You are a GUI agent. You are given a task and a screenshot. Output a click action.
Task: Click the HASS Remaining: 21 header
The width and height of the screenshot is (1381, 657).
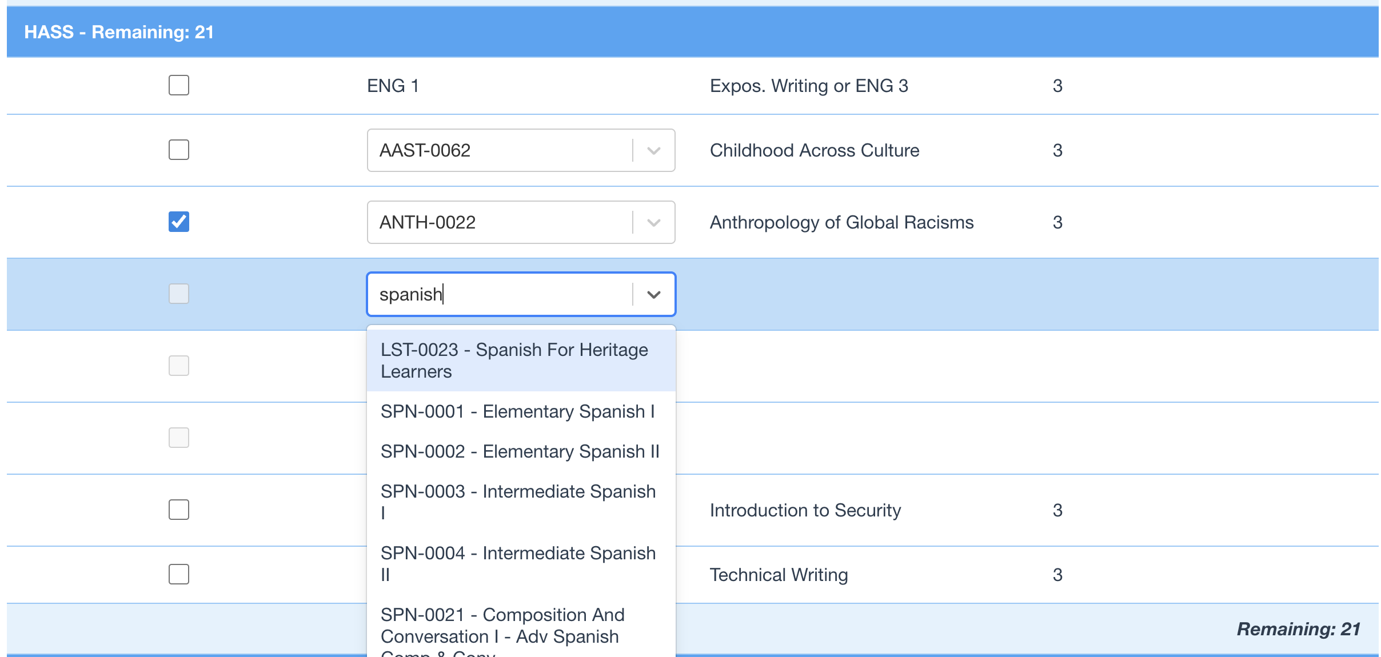(x=119, y=32)
